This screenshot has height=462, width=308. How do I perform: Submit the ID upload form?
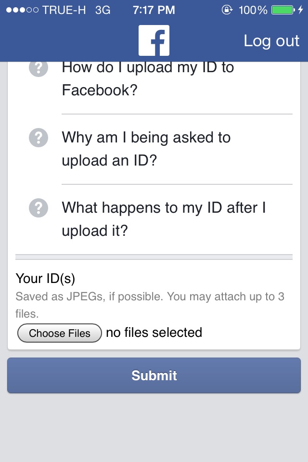(154, 375)
